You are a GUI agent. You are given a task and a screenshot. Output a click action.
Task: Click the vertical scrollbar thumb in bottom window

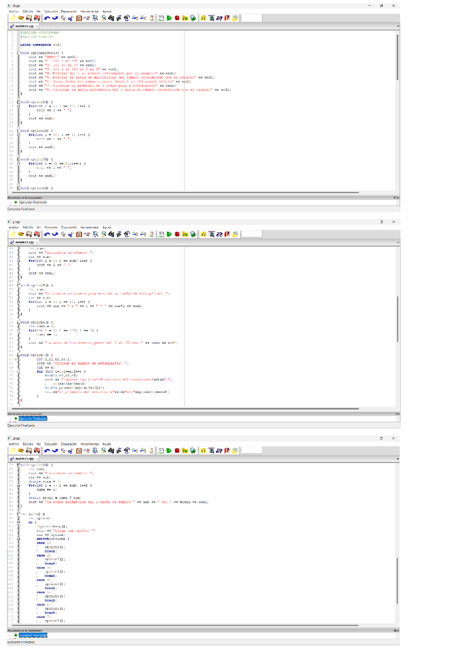click(x=397, y=580)
